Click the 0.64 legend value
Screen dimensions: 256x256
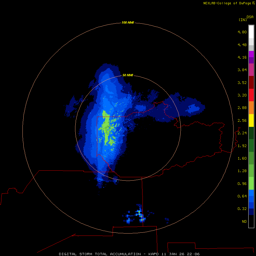click(x=242, y=196)
